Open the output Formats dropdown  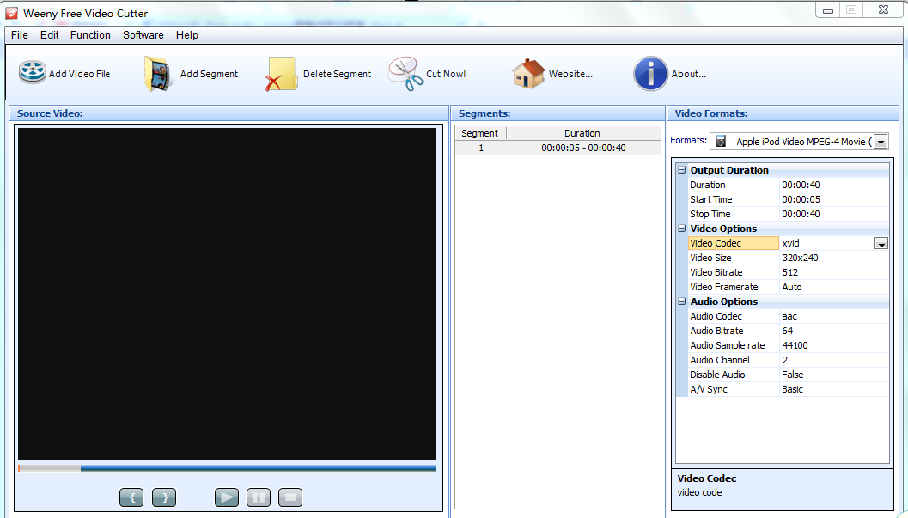tap(881, 141)
